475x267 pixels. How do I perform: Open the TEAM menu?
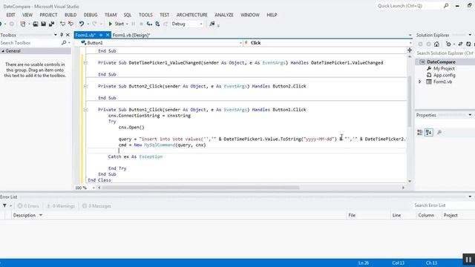click(111, 15)
